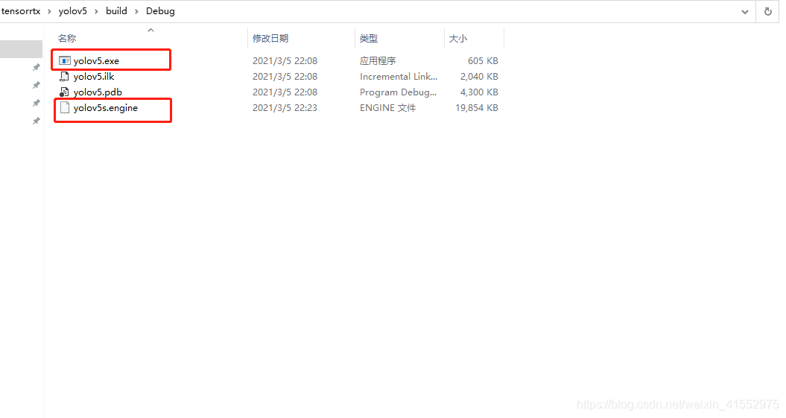Click the yolov5.ilk file icon
Screen dimensions: 786x418
pos(64,76)
